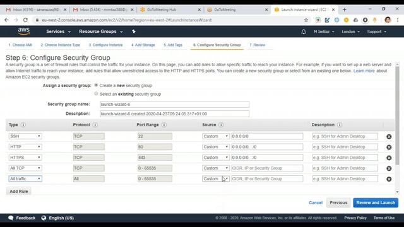Go to step 7 Review
404x227 pixels.
(x=257, y=45)
